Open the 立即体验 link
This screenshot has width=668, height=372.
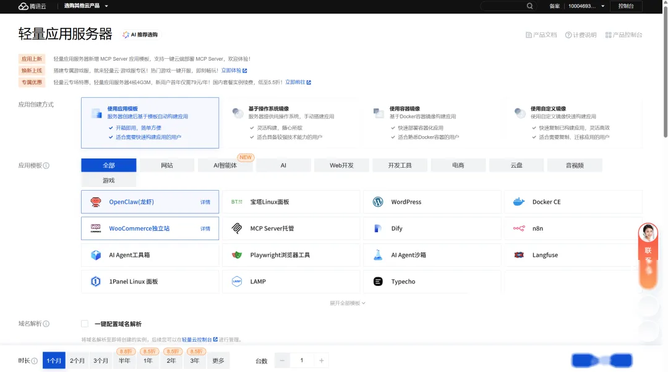coord(234,71)
